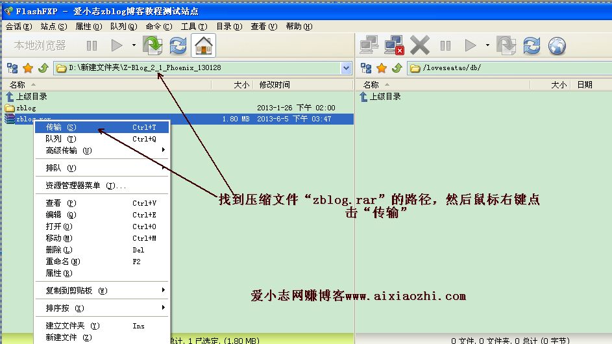Sort remote files by 日期 column

[x=591, y=85]
